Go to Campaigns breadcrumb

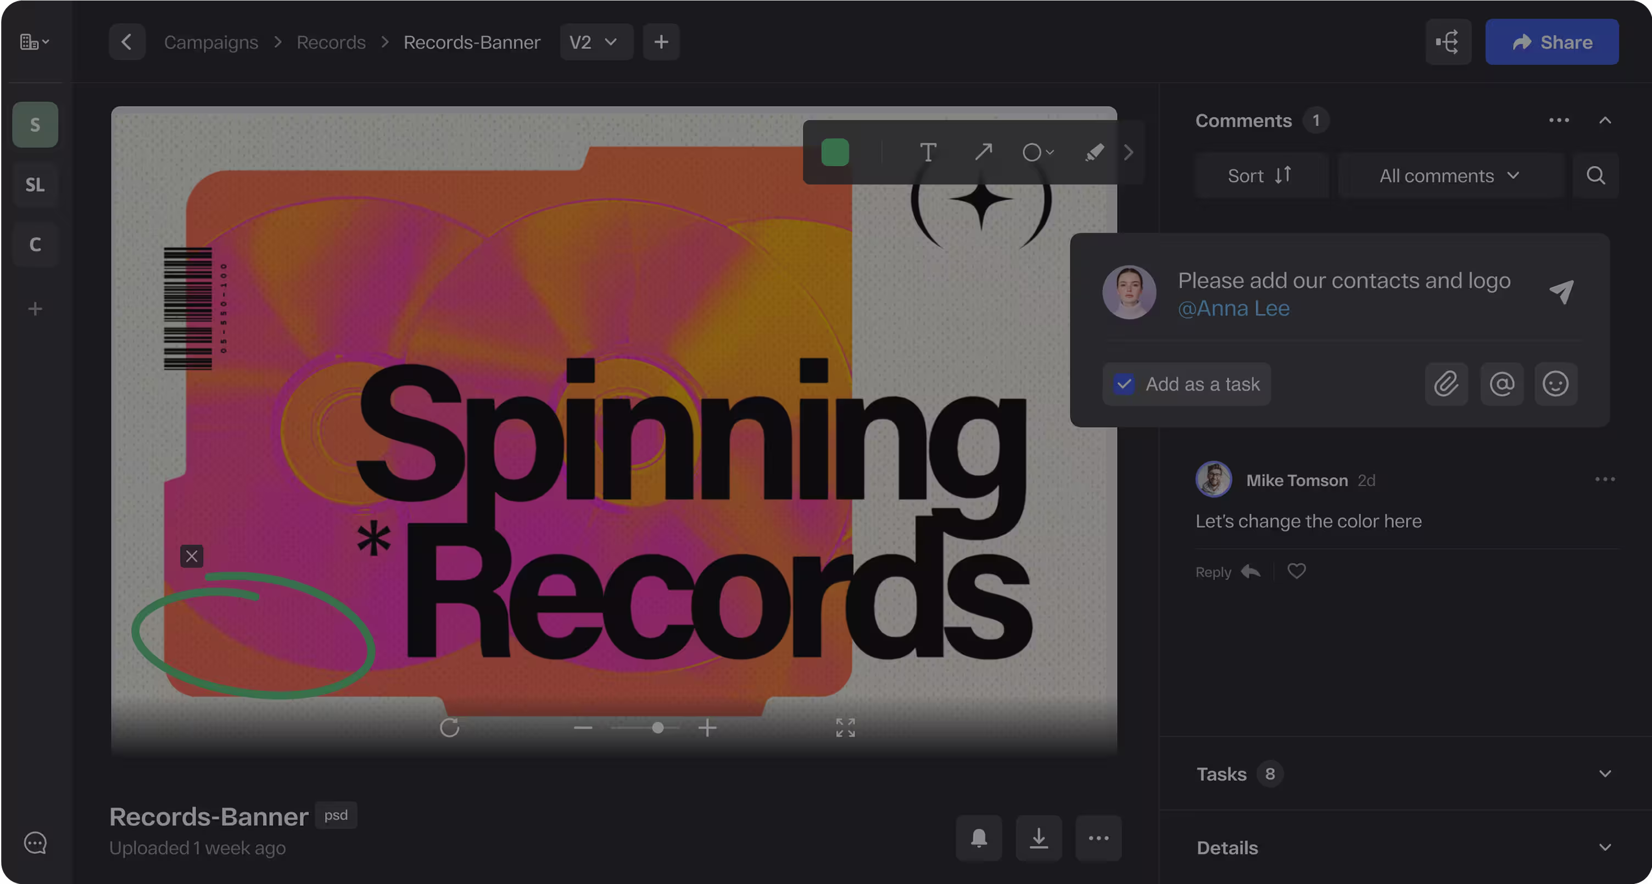click(x=211, y=42)
